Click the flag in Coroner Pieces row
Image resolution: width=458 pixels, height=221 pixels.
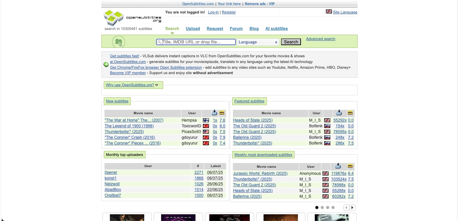206,143
